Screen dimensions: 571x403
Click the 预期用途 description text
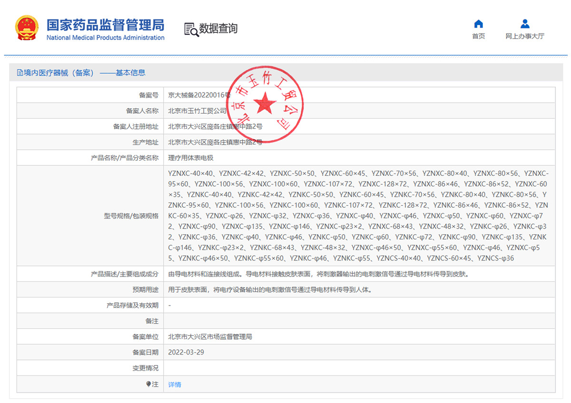click(269, 289)
